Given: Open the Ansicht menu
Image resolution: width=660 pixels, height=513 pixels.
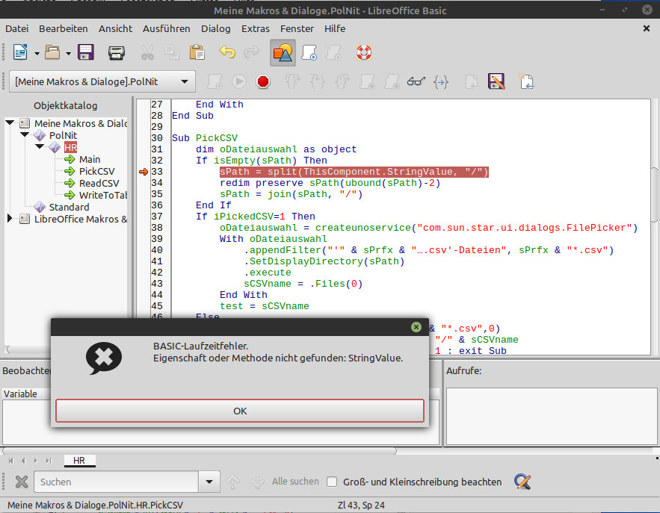Looking at the screenshot, I should (115, 28).
